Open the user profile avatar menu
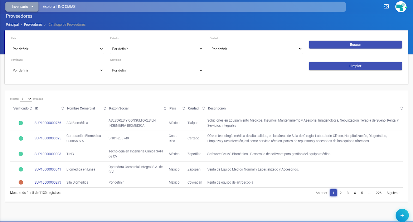 (x=401, y=7)
